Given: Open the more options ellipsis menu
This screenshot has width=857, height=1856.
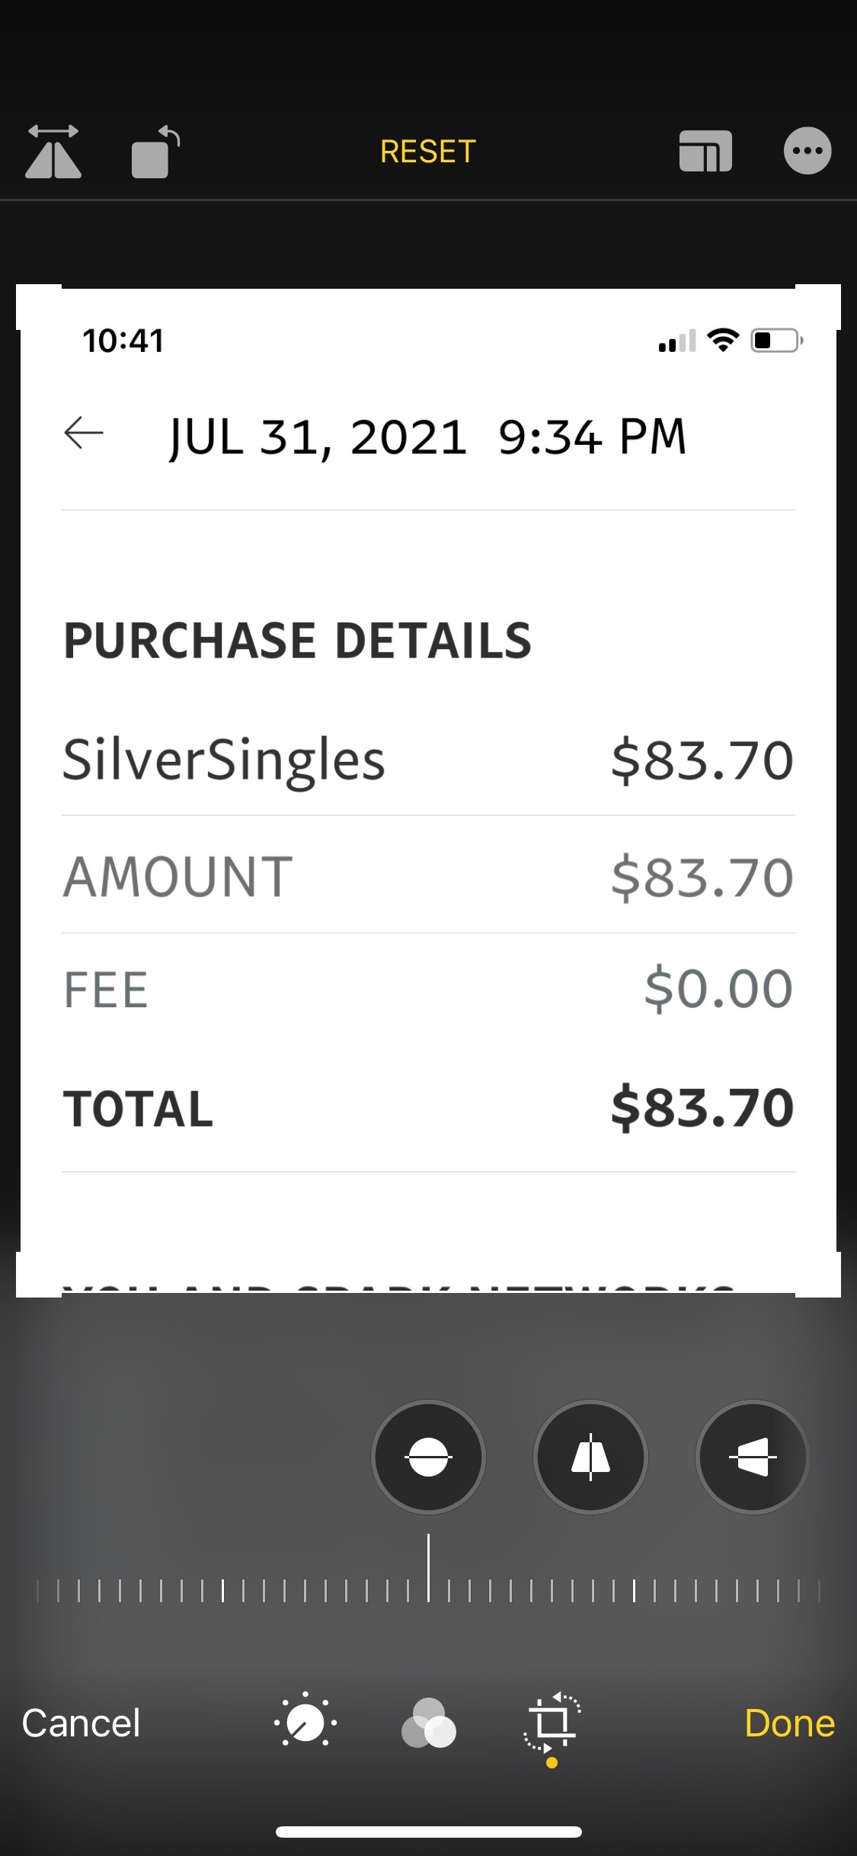Looking at the screenshot, I should (x=807, y=151).
